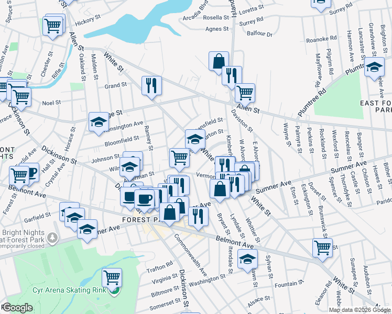Open the school marker near Mansfield St
The height and width of the screenshot is (314, 392).
point(195,139)
